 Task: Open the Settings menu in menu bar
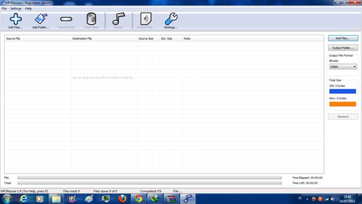tap(16, 8)
